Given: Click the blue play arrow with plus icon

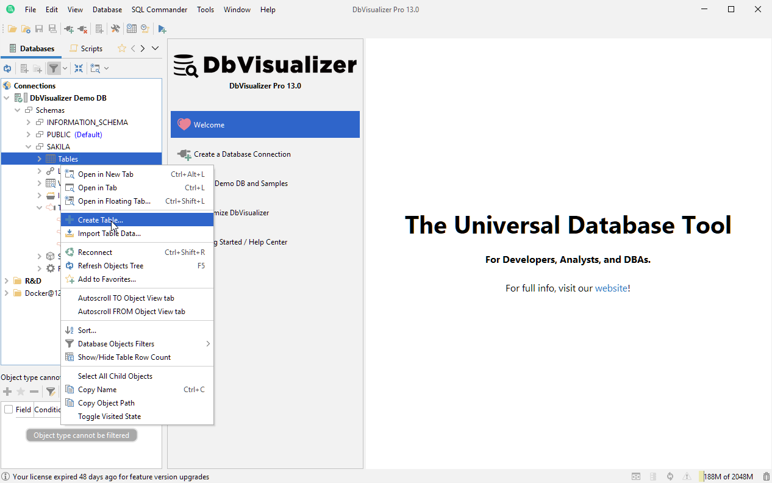Looking at the screenshot, I should tap(162, 29).
